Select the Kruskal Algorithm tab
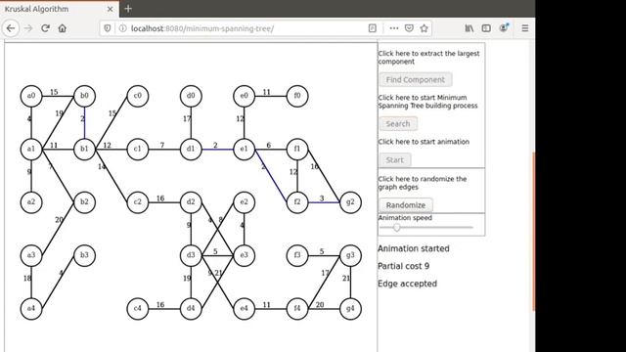This screenshot has width=626, height=352. point(59,9)
